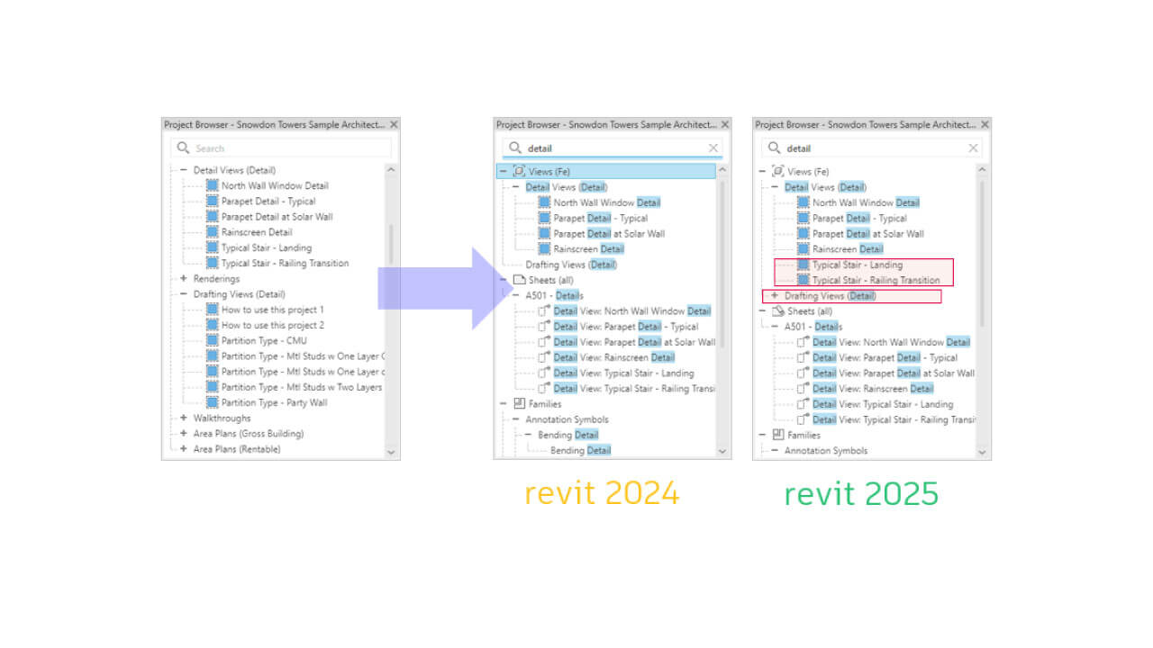Expand the Renderings node in left panel
Viewport: 1153px width, 648px height.
[184, 279]
